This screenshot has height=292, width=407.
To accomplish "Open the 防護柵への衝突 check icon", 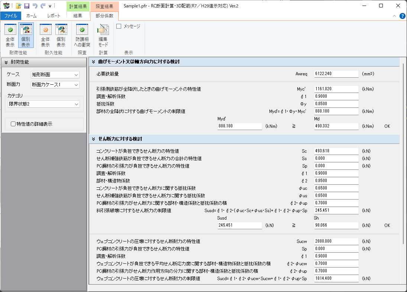I will tap(82, 35).
